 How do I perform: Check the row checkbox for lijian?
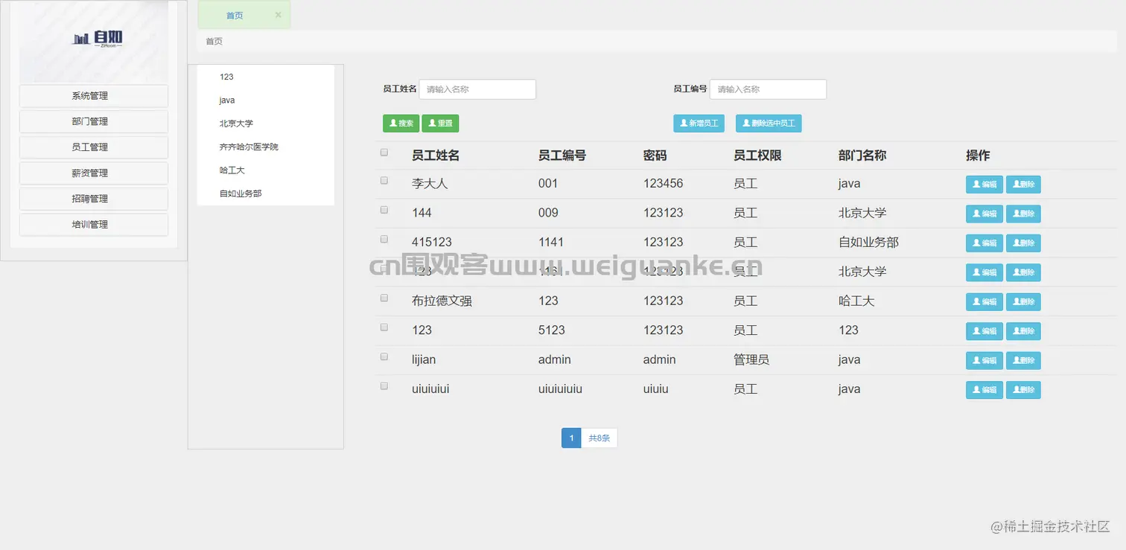coord(384,356)
